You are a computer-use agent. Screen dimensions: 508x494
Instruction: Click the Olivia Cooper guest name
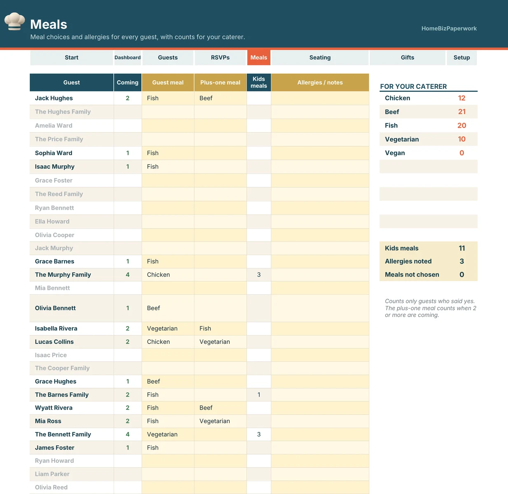click(x=55, y=235)
